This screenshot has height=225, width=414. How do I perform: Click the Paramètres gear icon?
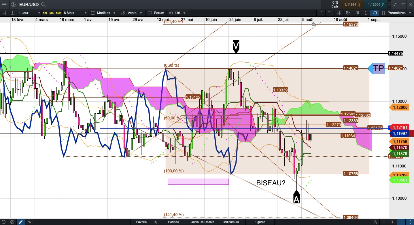click(x=383, y=13)
